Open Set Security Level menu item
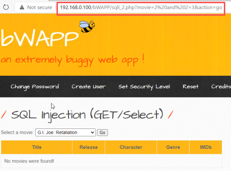 click(x=144, y=87)
